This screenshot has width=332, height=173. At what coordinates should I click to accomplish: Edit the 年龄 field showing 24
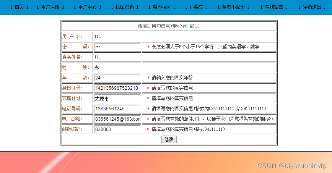tap(117, 78)
